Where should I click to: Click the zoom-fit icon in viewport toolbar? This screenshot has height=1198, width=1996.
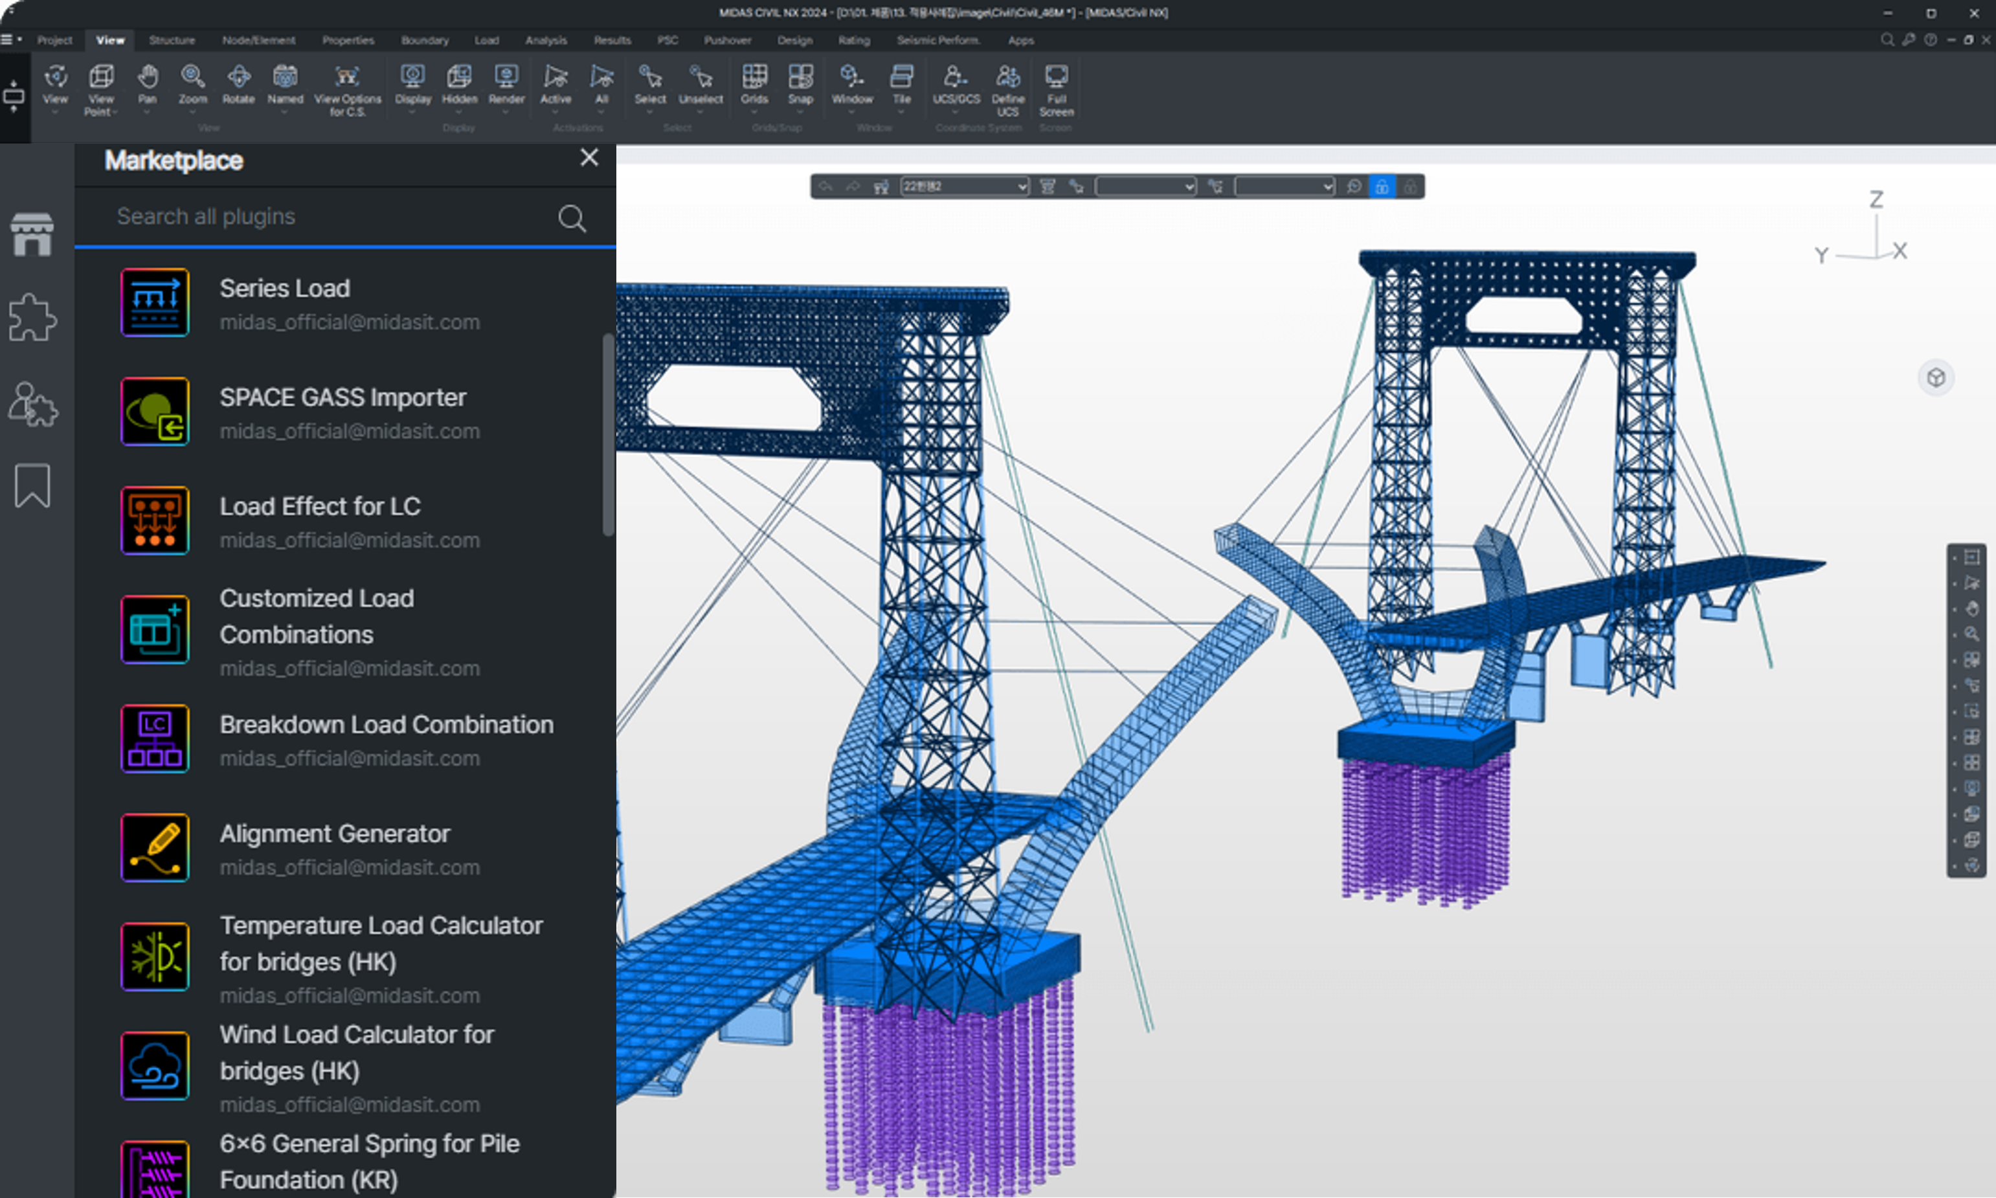click(x=1354, y=186)
